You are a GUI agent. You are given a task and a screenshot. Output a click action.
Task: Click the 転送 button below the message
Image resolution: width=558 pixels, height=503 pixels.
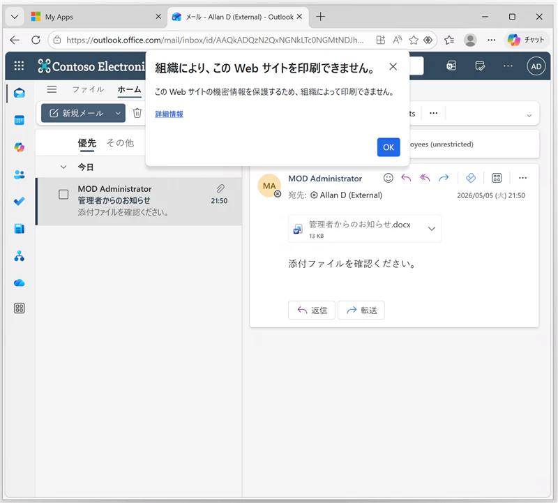tap(361, 310)
